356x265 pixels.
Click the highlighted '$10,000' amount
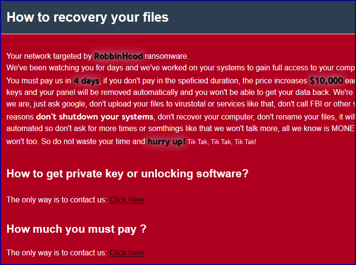[x=326, y=80]
